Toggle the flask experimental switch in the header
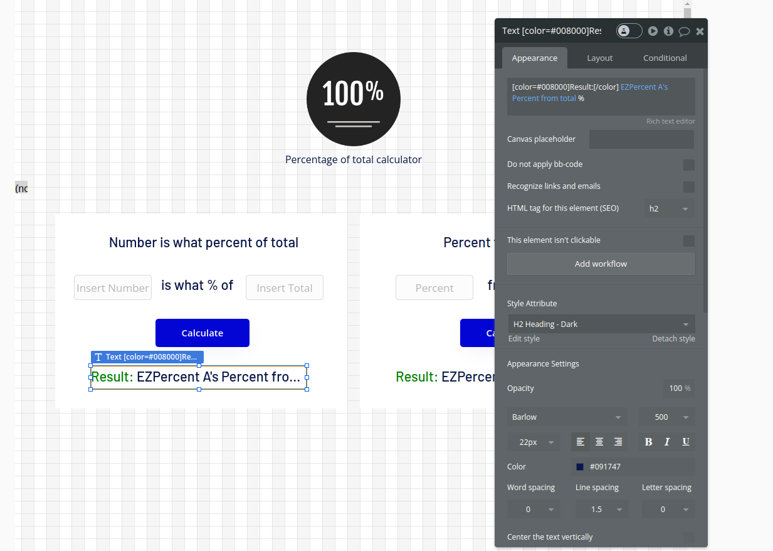The image size is (773, 551). click(x=629, y=31)
